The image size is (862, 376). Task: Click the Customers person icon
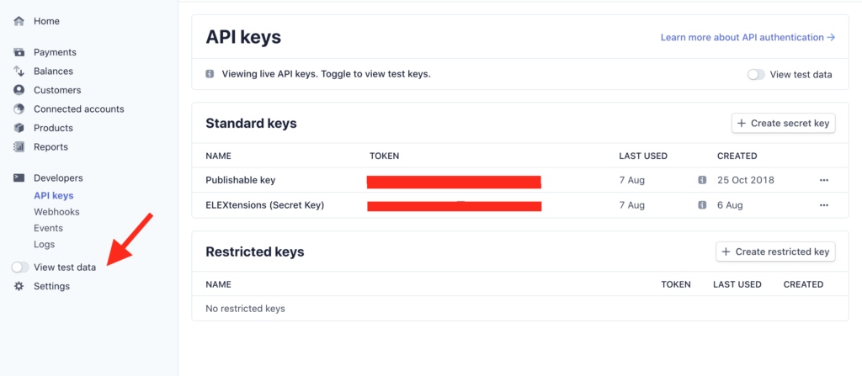click(x=19, y=90)
